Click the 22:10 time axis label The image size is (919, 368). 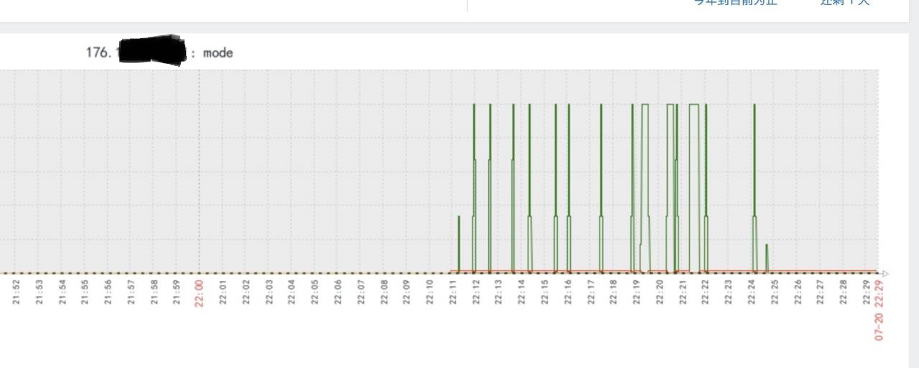(429, 291)
